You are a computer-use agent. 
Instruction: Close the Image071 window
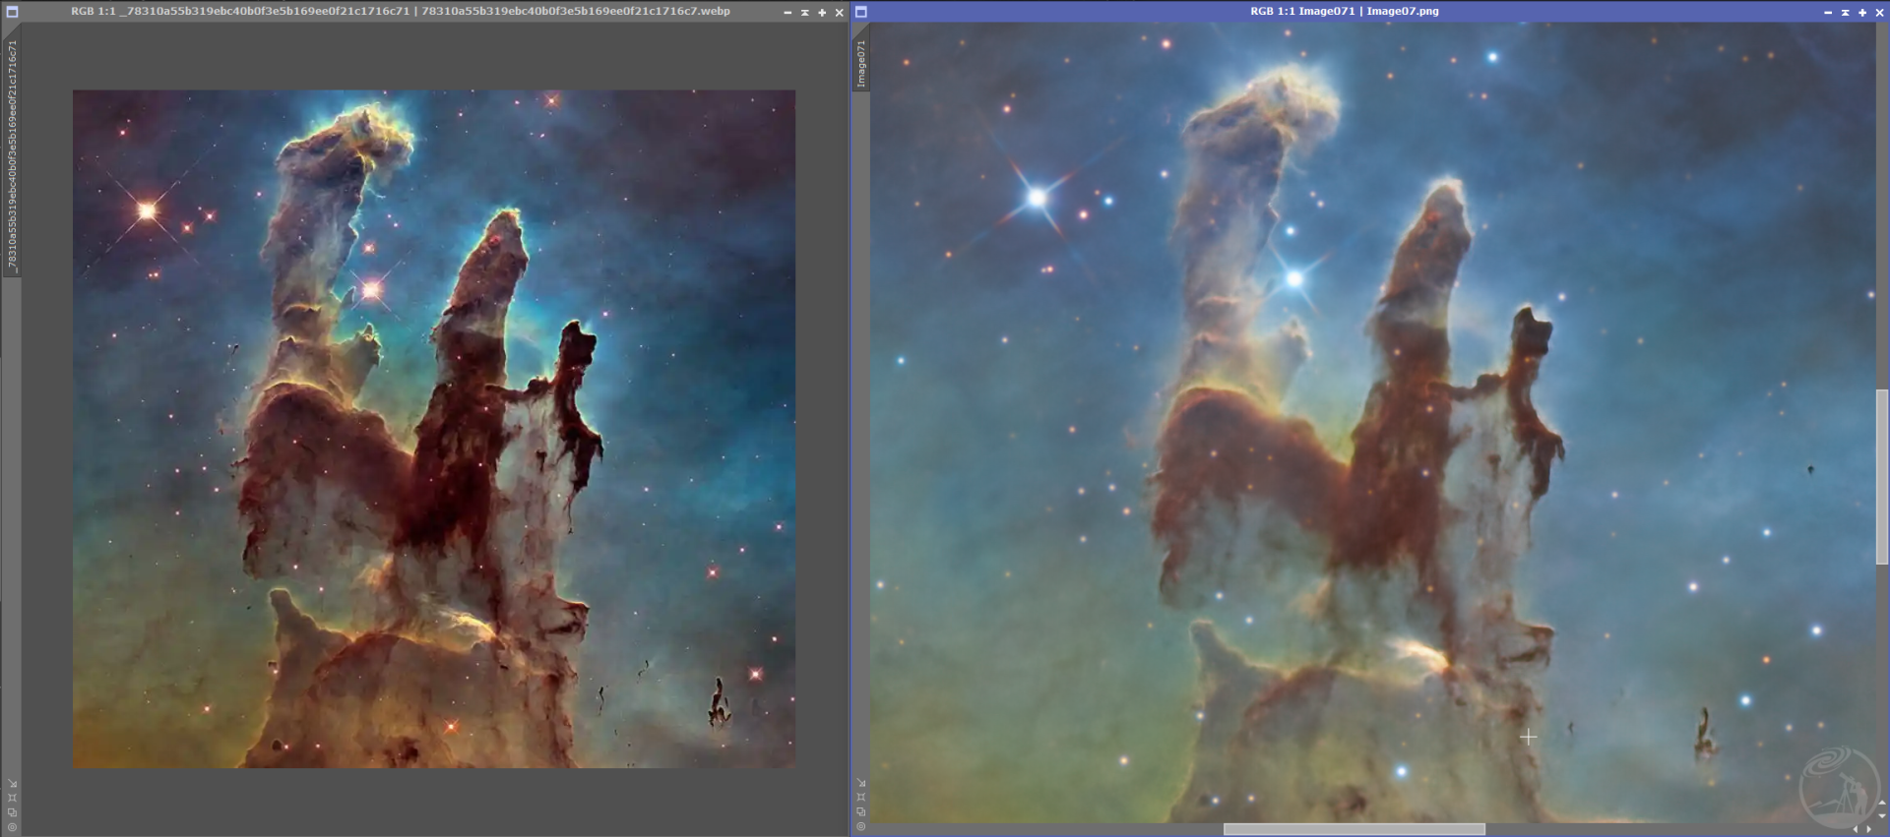[x=1880, y=13]
